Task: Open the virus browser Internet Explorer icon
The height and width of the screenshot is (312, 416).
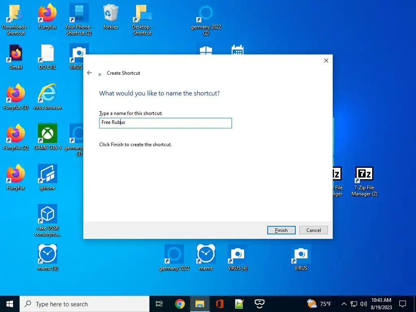Action: [48, 97]
